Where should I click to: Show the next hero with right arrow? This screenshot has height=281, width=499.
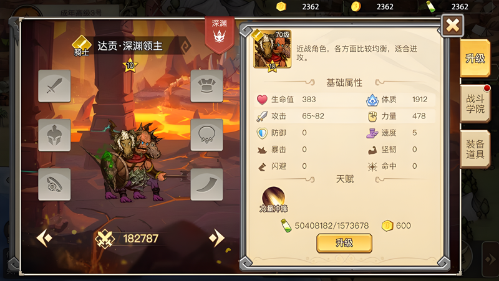point(216,238)
